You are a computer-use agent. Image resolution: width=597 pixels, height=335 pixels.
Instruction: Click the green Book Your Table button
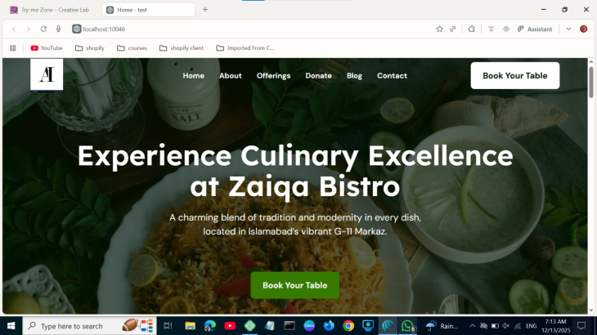(x=295, y=285)
